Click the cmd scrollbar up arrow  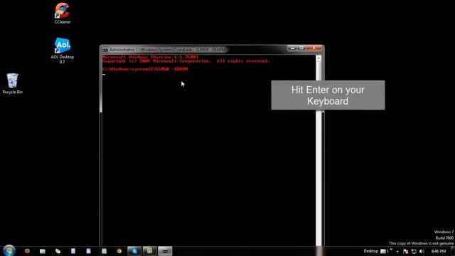(x=318, y=58)
